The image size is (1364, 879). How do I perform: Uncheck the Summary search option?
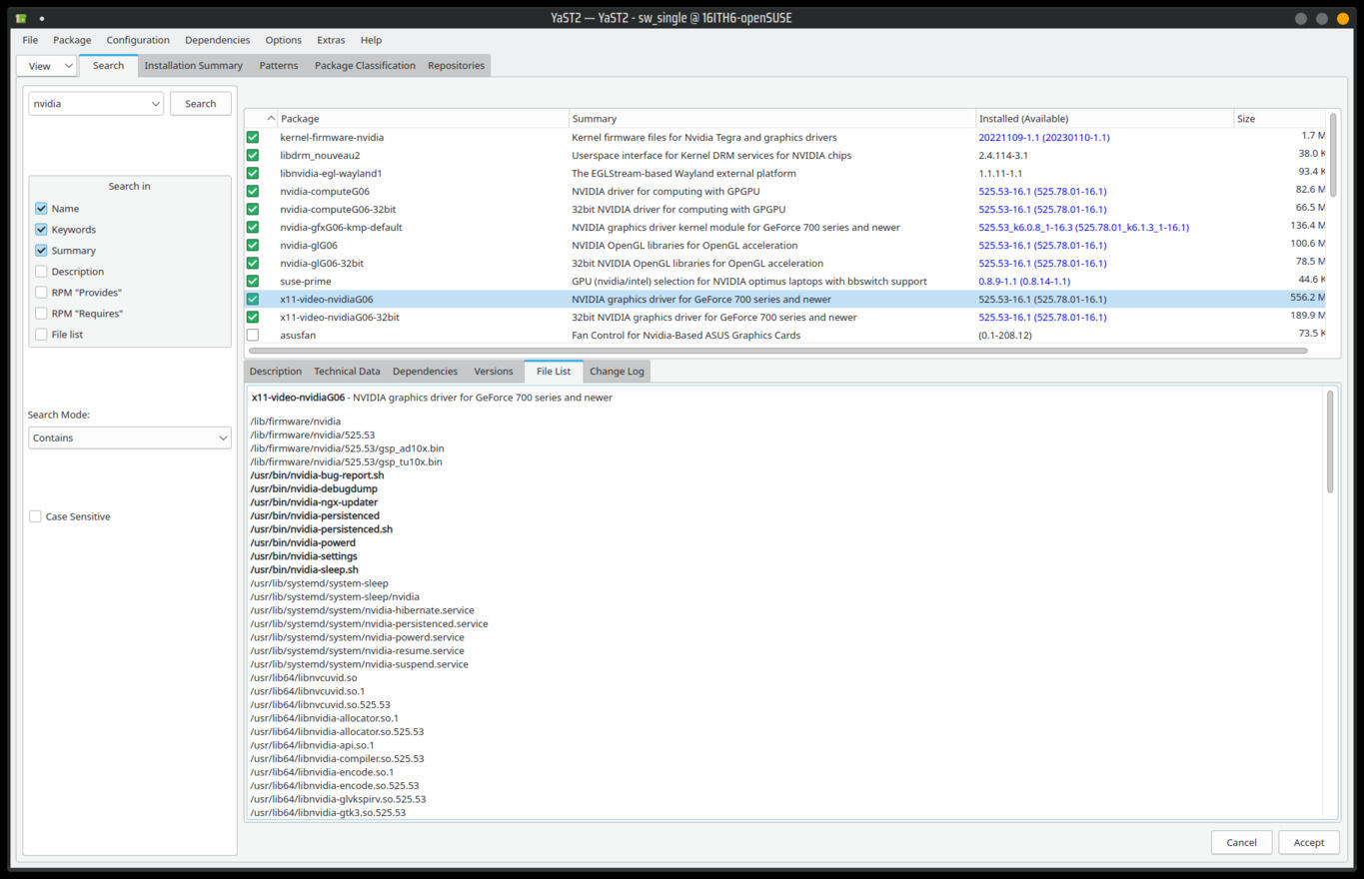point(41,250)
